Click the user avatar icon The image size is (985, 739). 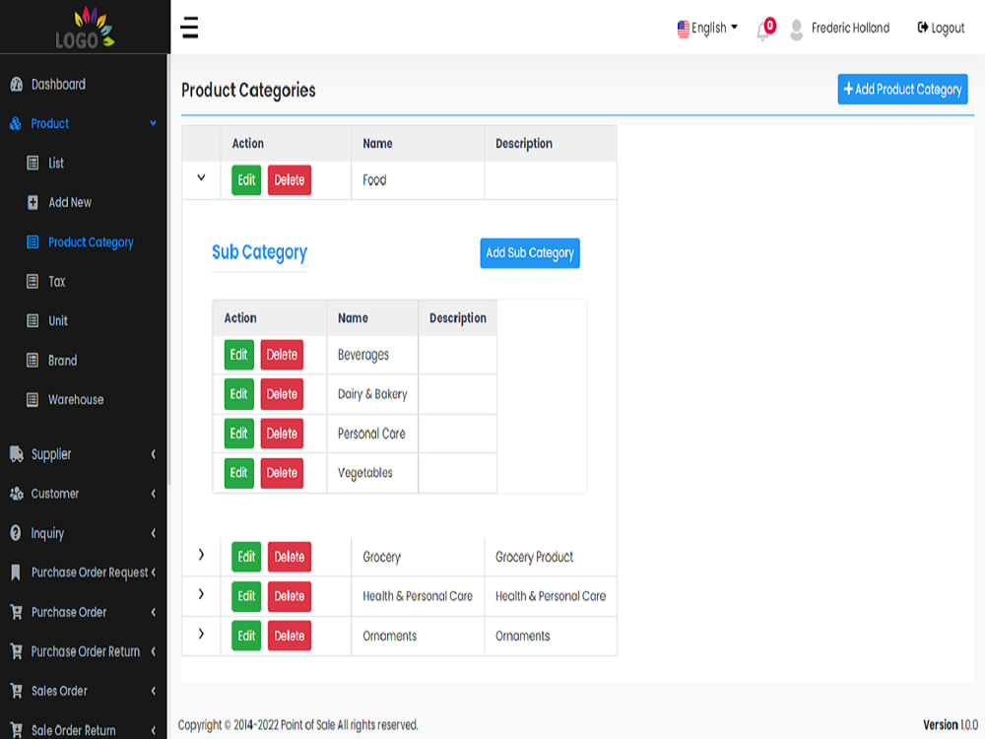[x=796, y=30]
